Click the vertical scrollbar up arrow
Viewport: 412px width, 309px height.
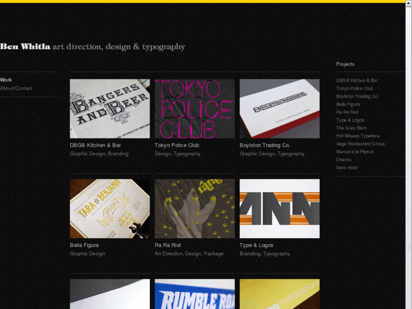tap(409, 3)
